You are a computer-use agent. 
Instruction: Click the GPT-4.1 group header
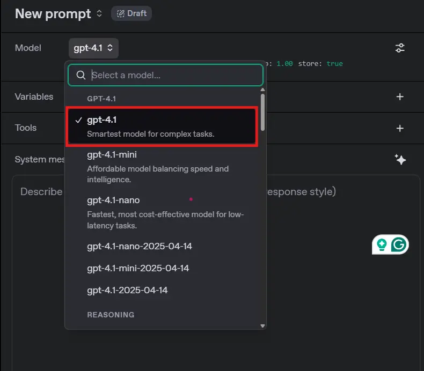[x=101, y=99]
